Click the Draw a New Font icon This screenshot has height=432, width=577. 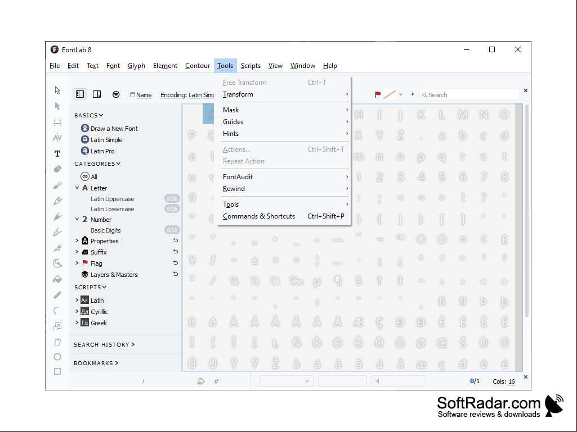click(85, 128)
